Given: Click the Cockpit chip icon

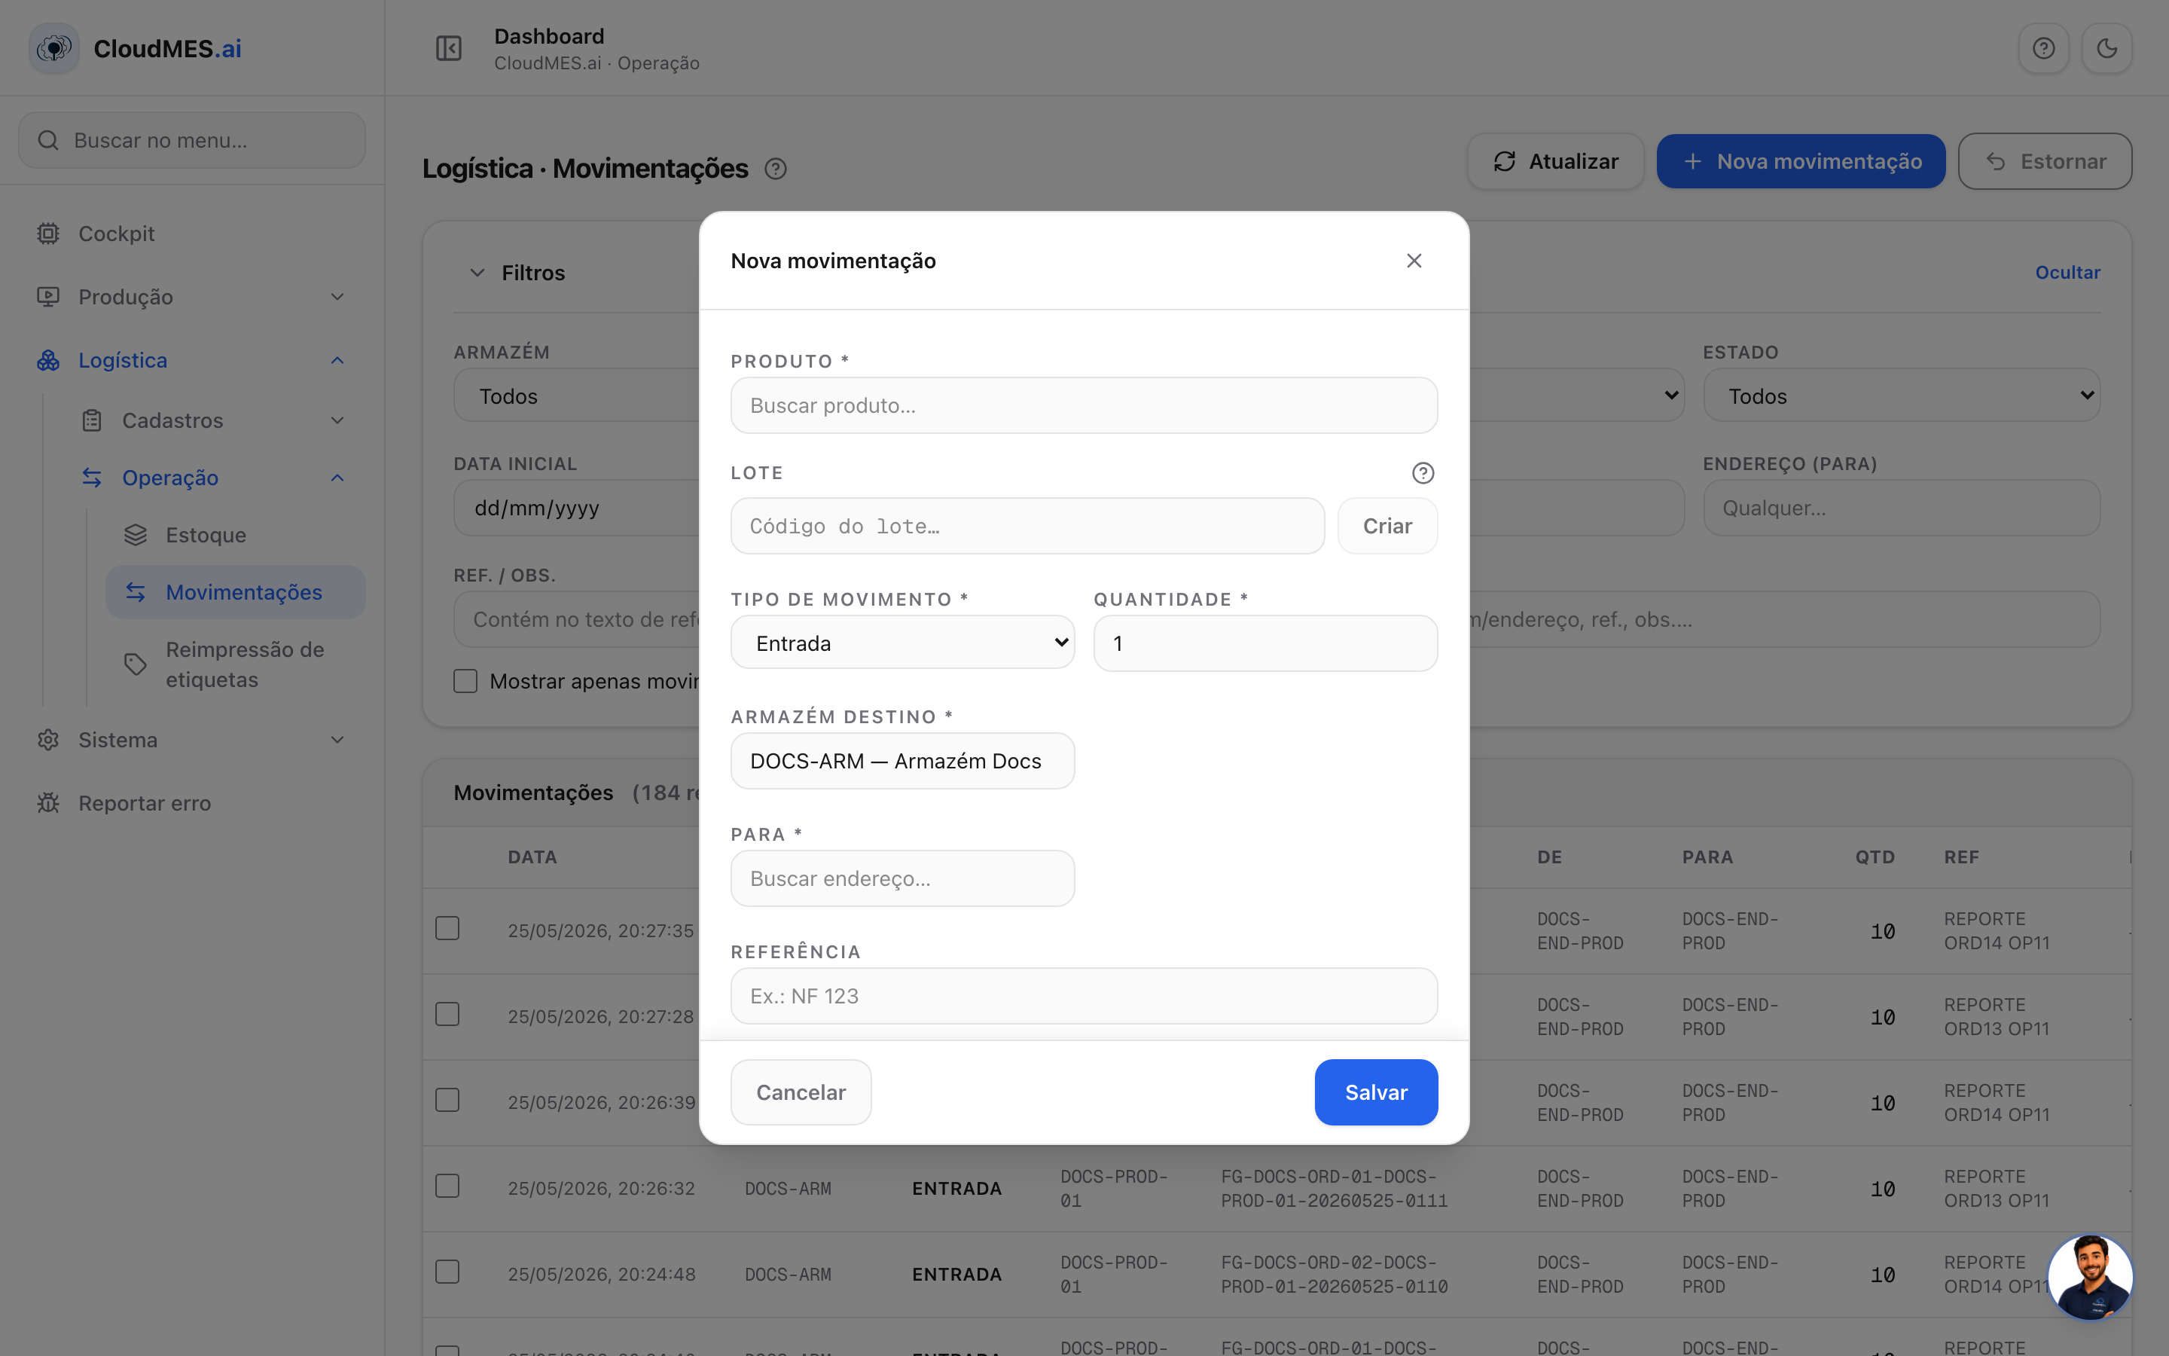Looking at the screenshot, I should 48,234.
